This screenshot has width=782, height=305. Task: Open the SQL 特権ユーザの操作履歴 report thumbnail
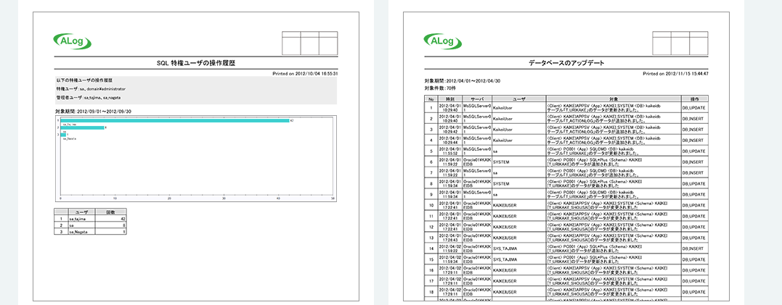coord(196,156)
